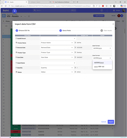Clear the Renewal Date mapping with X
This screenshot has height=138, width=127.
(x=75, y=47)
